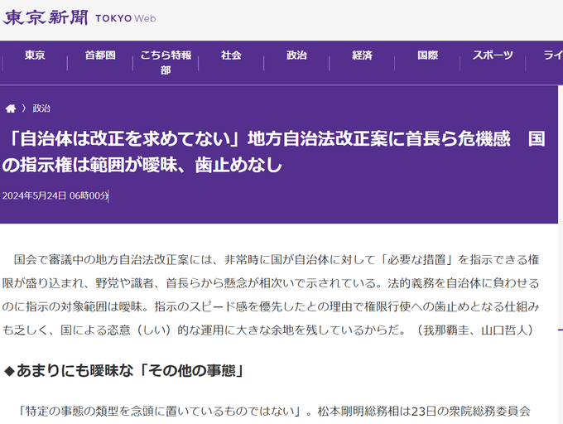Open the 経済 navigation tab
The width and height of the screenshot is (563, 424).
[362, 55]
